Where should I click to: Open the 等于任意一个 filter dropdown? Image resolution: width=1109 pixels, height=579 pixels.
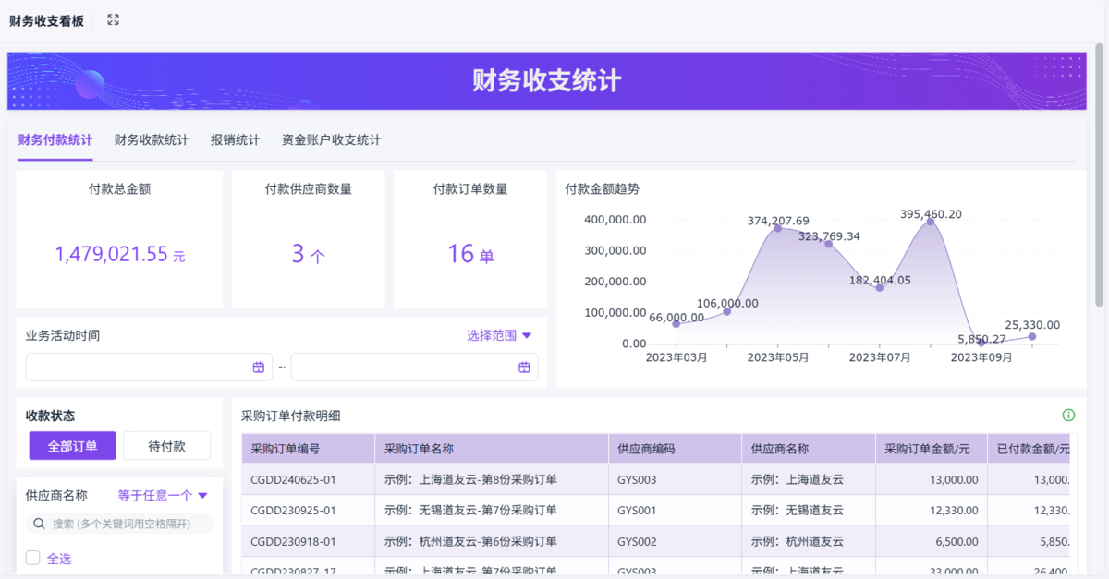pos(163,496)
